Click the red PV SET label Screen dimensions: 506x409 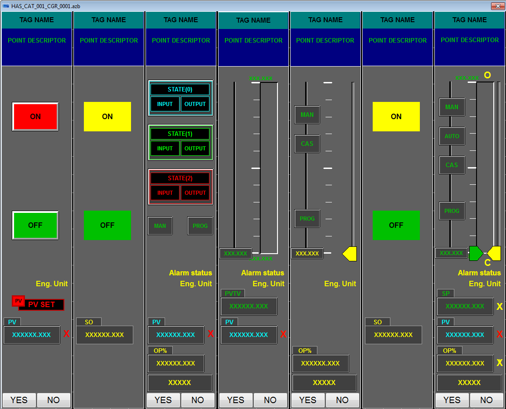(x=41, y=305)
